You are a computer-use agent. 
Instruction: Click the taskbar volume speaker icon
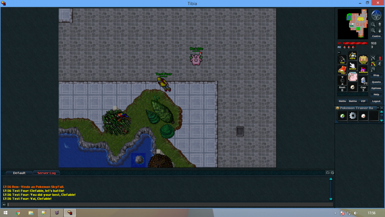click(x=356, y=213)
